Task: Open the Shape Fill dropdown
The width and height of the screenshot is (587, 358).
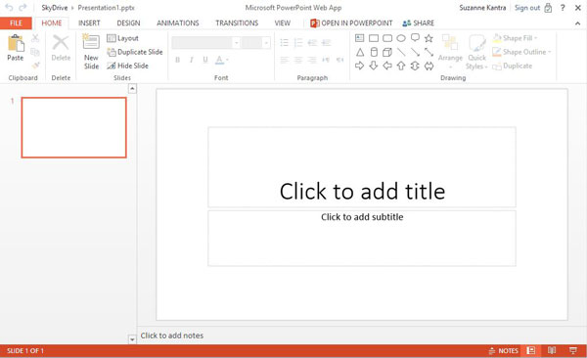Action: (516, 38)
